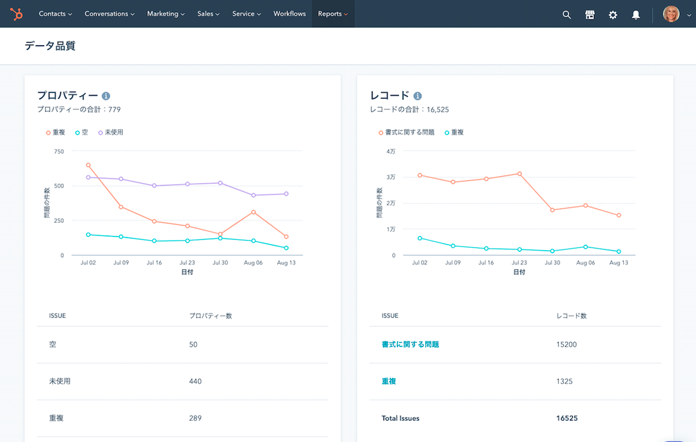Viewport: 696px width, 442px height.
Task: Toggle 空 series in properties chart legend
Action: (x=82, y=132)
